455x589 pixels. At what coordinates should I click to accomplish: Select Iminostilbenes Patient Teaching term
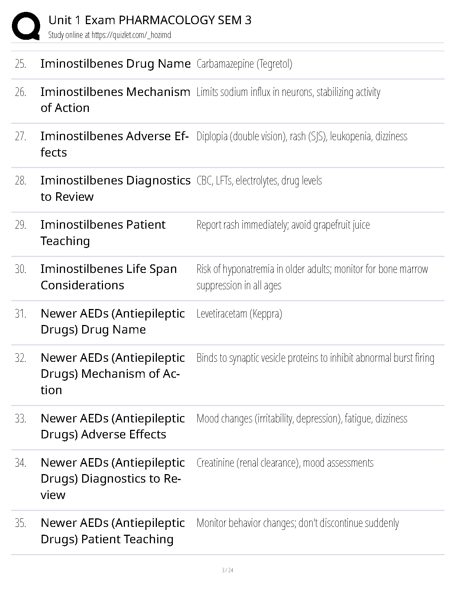(103, 232)
